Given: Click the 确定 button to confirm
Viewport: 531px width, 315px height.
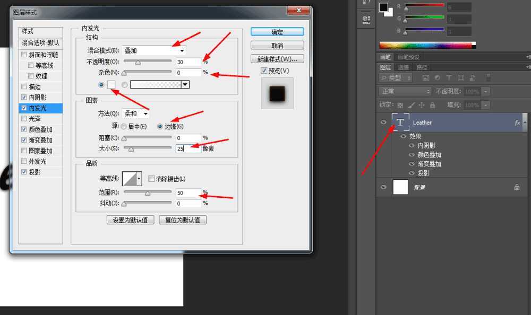Looking at the screenshot, I should click(277, 31).
